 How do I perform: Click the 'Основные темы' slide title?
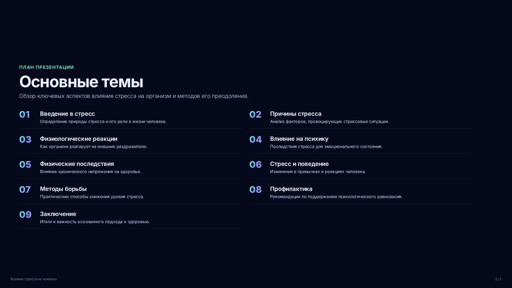[81, 82]
